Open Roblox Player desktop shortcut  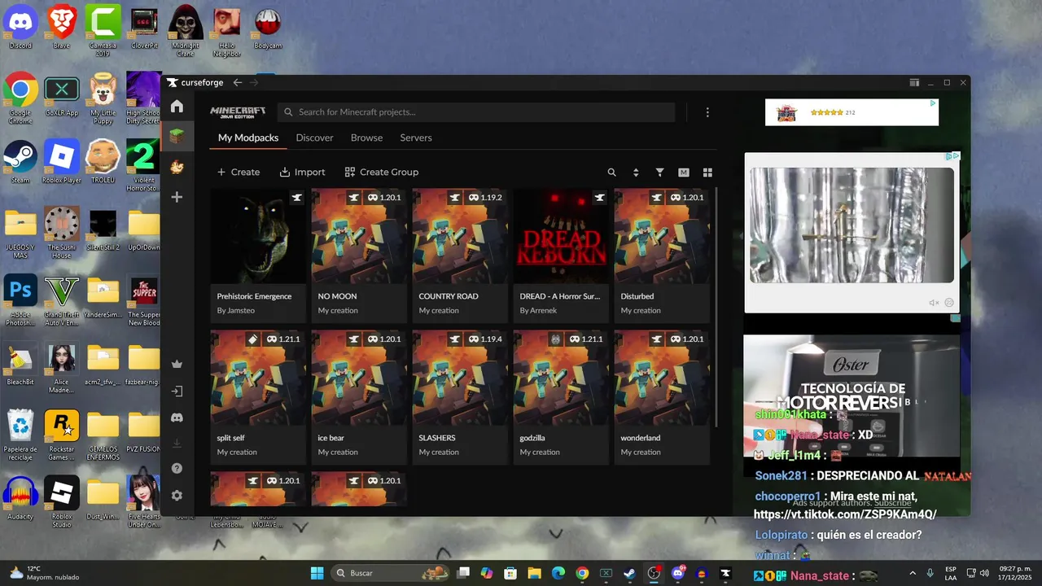point(62,161)
